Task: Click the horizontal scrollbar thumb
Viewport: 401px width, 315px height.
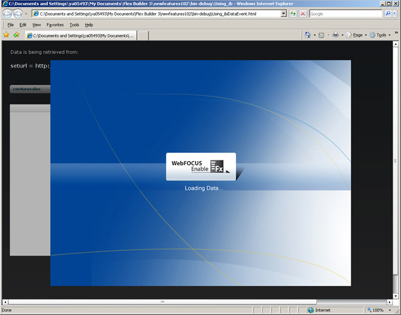Action: click(x=162, y=302)
